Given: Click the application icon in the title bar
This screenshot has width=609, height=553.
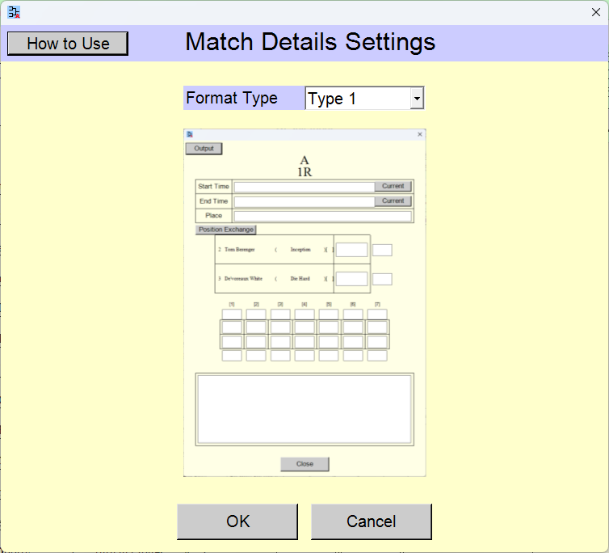Looking at the screenshot, I should [x=14, y=12].
